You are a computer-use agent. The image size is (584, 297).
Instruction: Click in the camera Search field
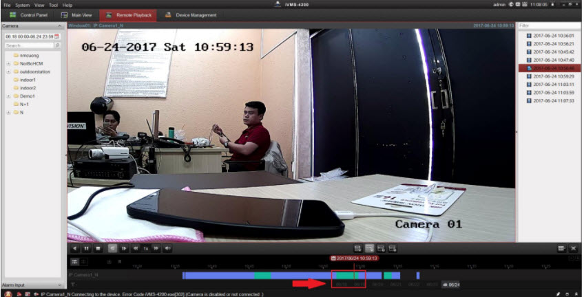(x=28, y=45)
